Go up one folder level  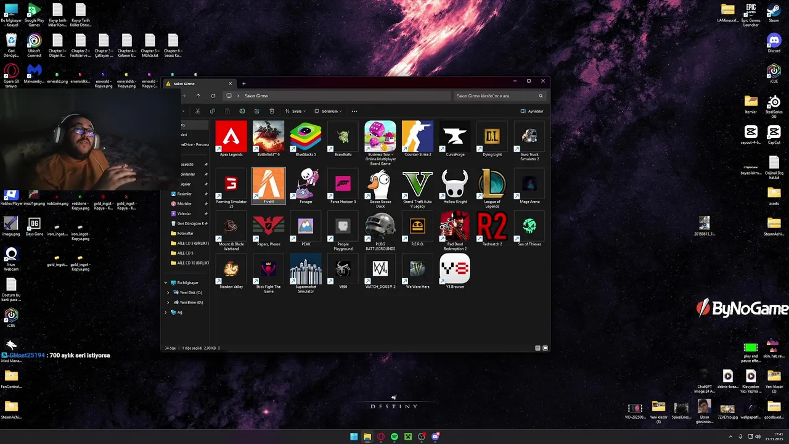[198, 96]
